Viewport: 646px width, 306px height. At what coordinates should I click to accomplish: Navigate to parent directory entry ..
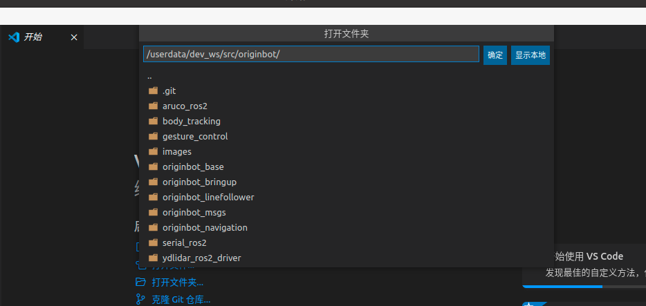(149, 76)
